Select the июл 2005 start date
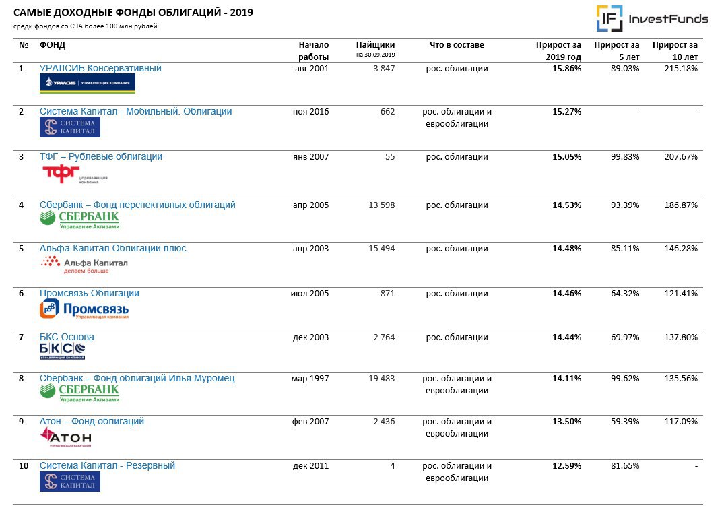 coord(310,294)
